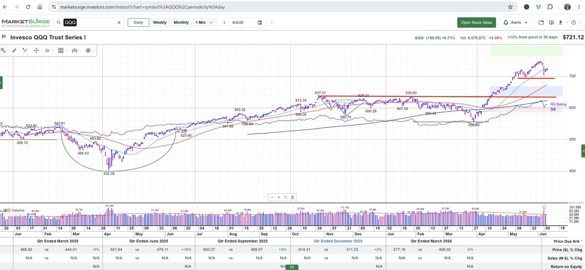Click the dark round K extension icon

(x=526, y=7)
